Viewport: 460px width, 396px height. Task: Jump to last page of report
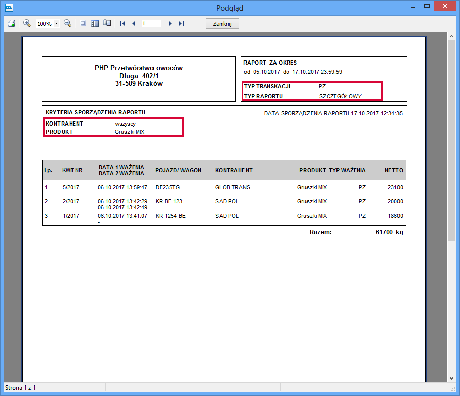181,23
